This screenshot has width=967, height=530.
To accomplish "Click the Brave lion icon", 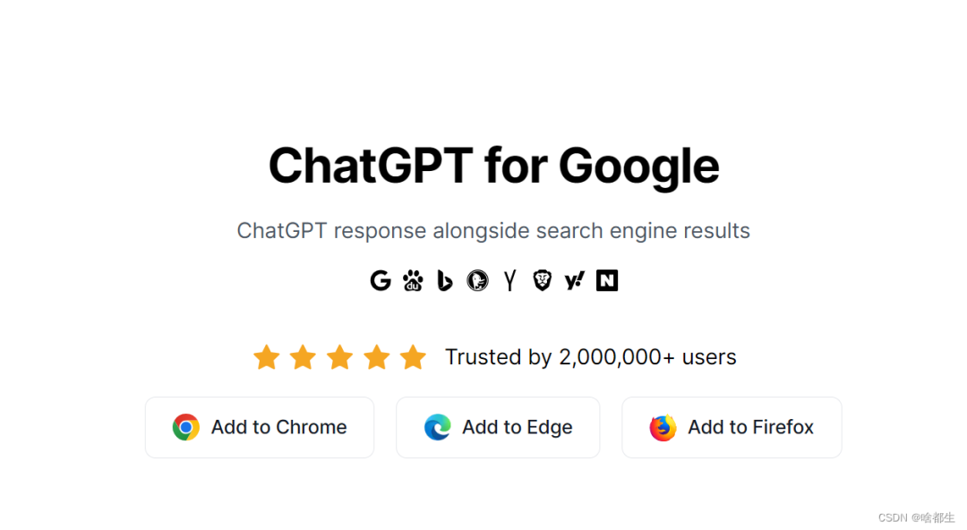I will pyautogui.click(x=542, y=281).
